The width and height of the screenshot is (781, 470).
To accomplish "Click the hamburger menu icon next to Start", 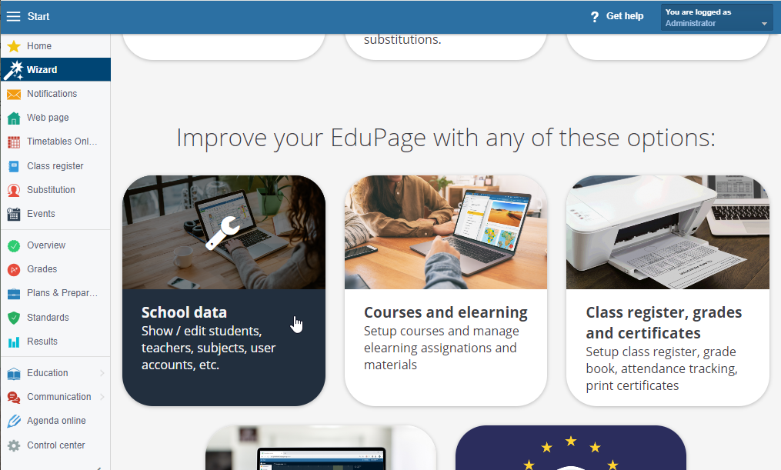I will 13,16.
